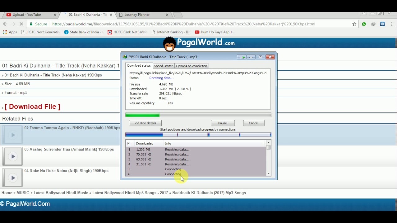The height and width of the screenshot is (223, 397).
Task: Click the Download File link
Action: [x=33, y=107]
